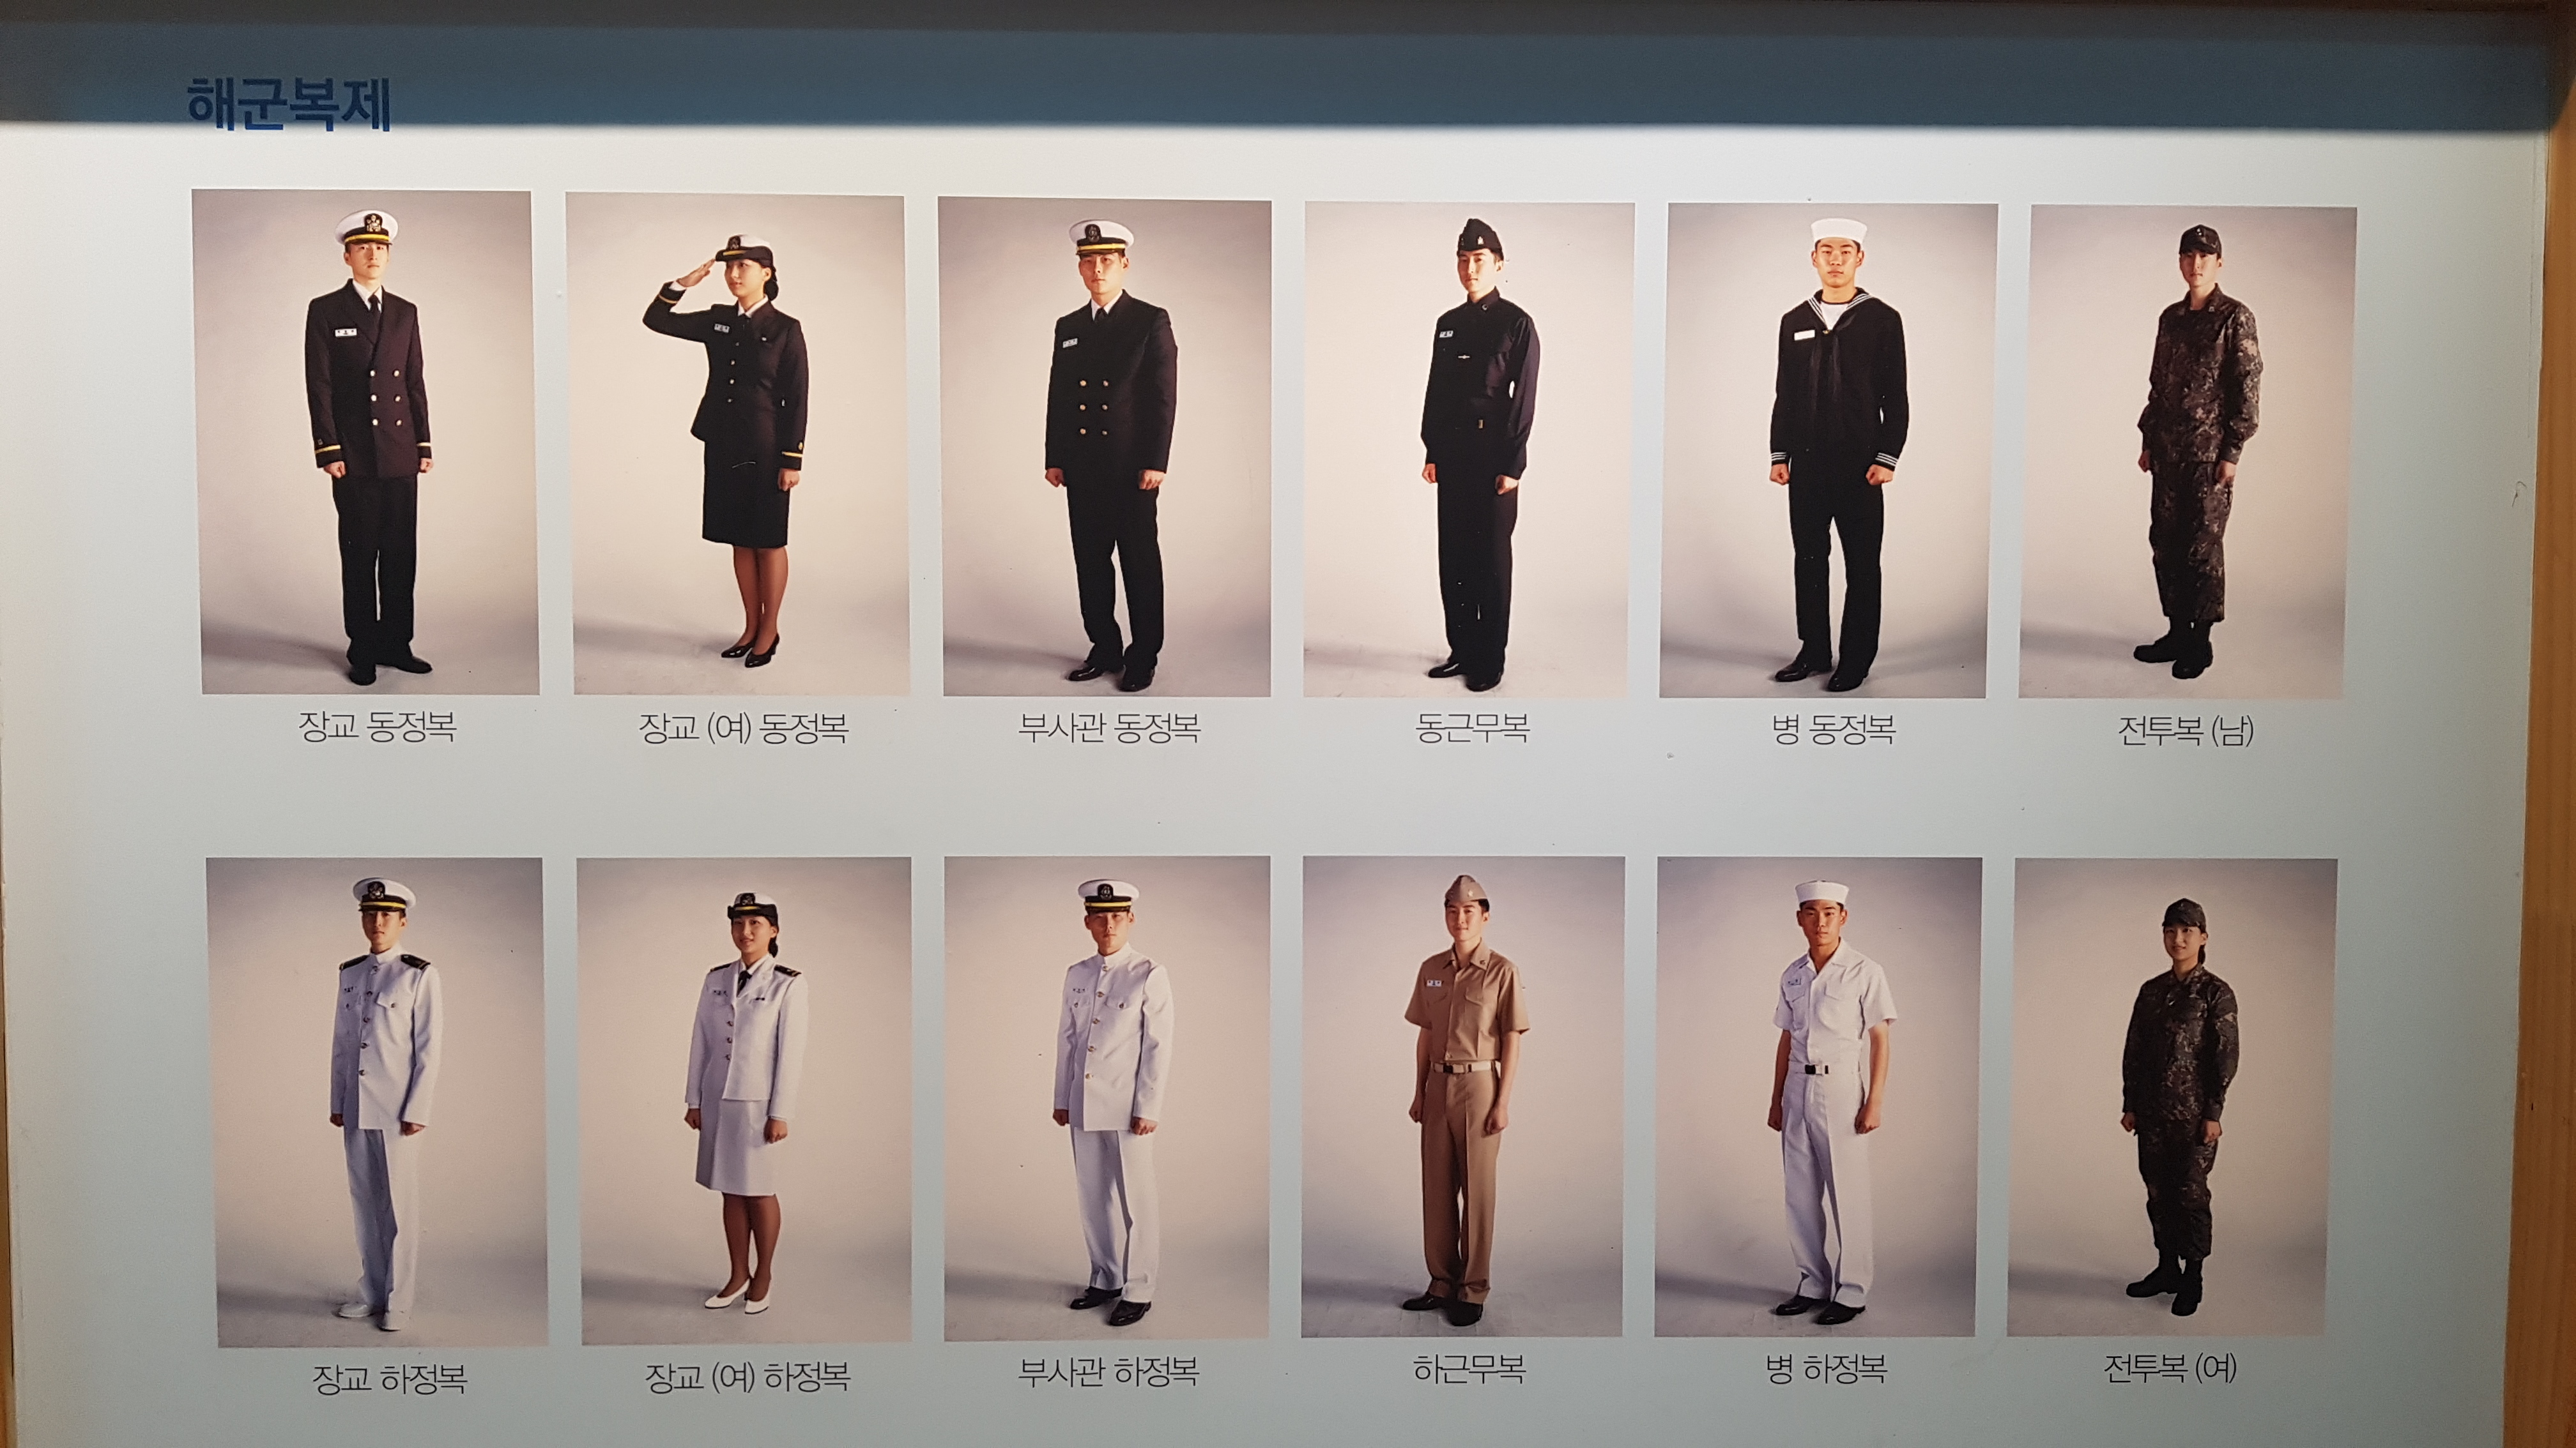Click the caption 장교 (여) 하정복
The image size is (2576, 1448).
click(x=747, y=1377)
